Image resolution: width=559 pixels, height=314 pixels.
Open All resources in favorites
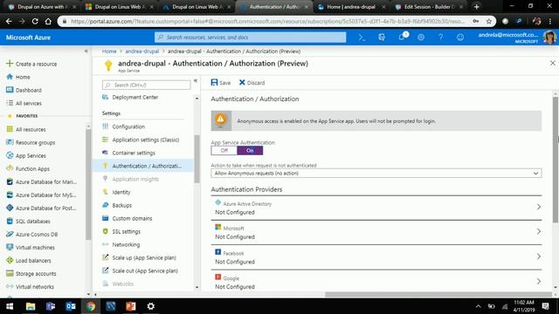click(31, 130)
